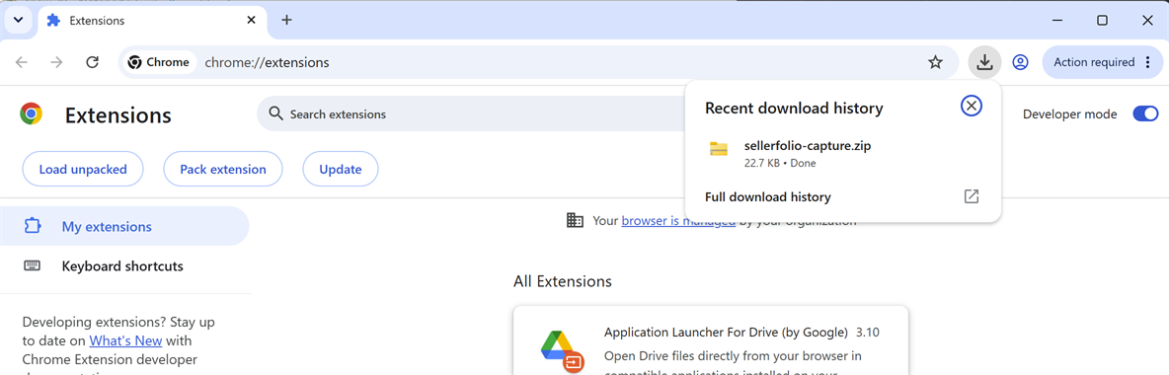Screen dimensions: 1169x375
Task: Toggle the downloads toolbar icon
Action: coord(984,62)
